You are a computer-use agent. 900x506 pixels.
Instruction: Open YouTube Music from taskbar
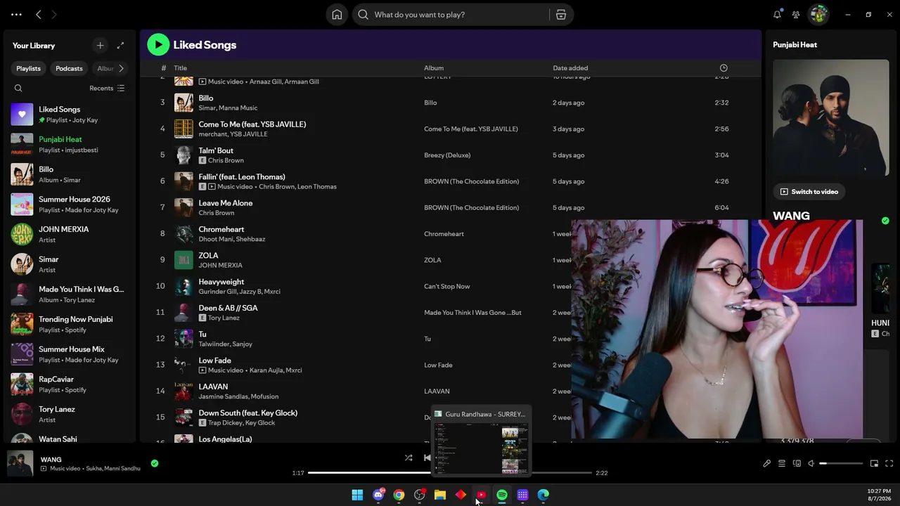click(481, 495)
